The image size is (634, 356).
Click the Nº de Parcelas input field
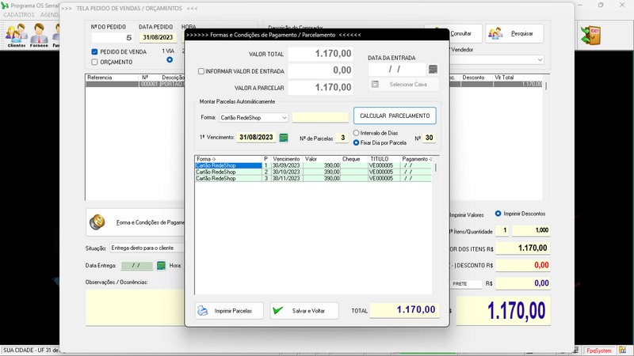pyautogui.click(x=341, y=138)
